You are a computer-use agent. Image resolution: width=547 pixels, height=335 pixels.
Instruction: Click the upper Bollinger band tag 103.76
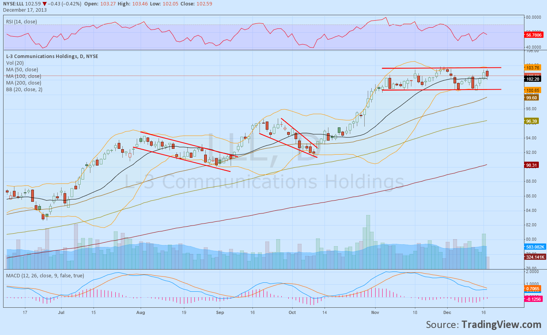point(532,68)
